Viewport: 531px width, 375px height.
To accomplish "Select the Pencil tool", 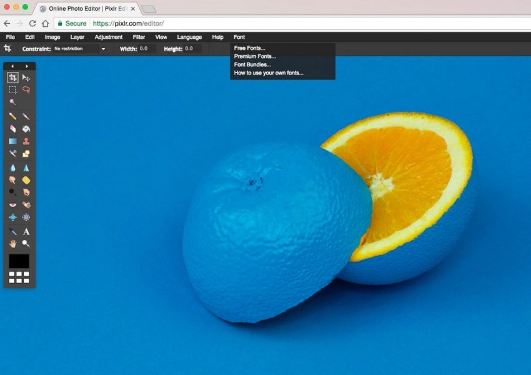I will pyautogui.click(x=12, y=116).
